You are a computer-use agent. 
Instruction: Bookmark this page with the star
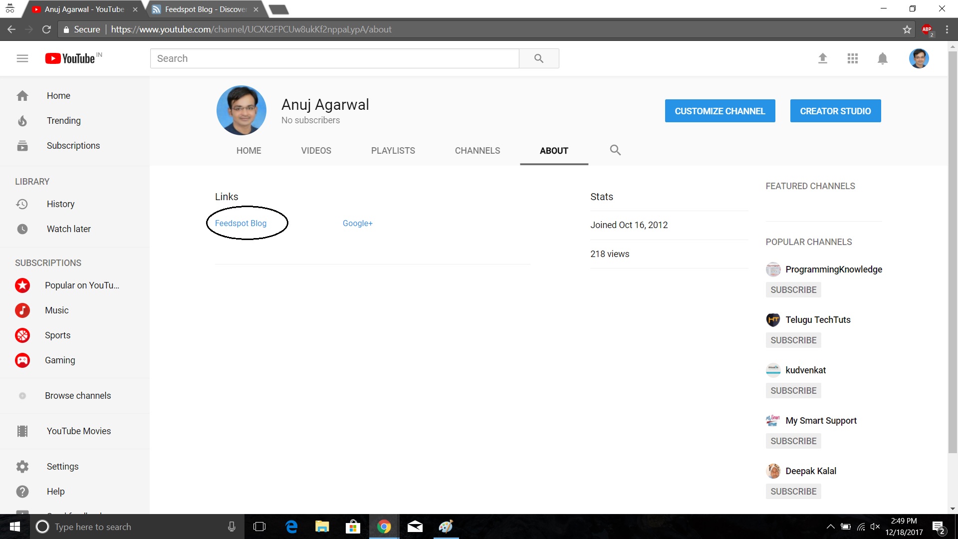pos(907,29)
